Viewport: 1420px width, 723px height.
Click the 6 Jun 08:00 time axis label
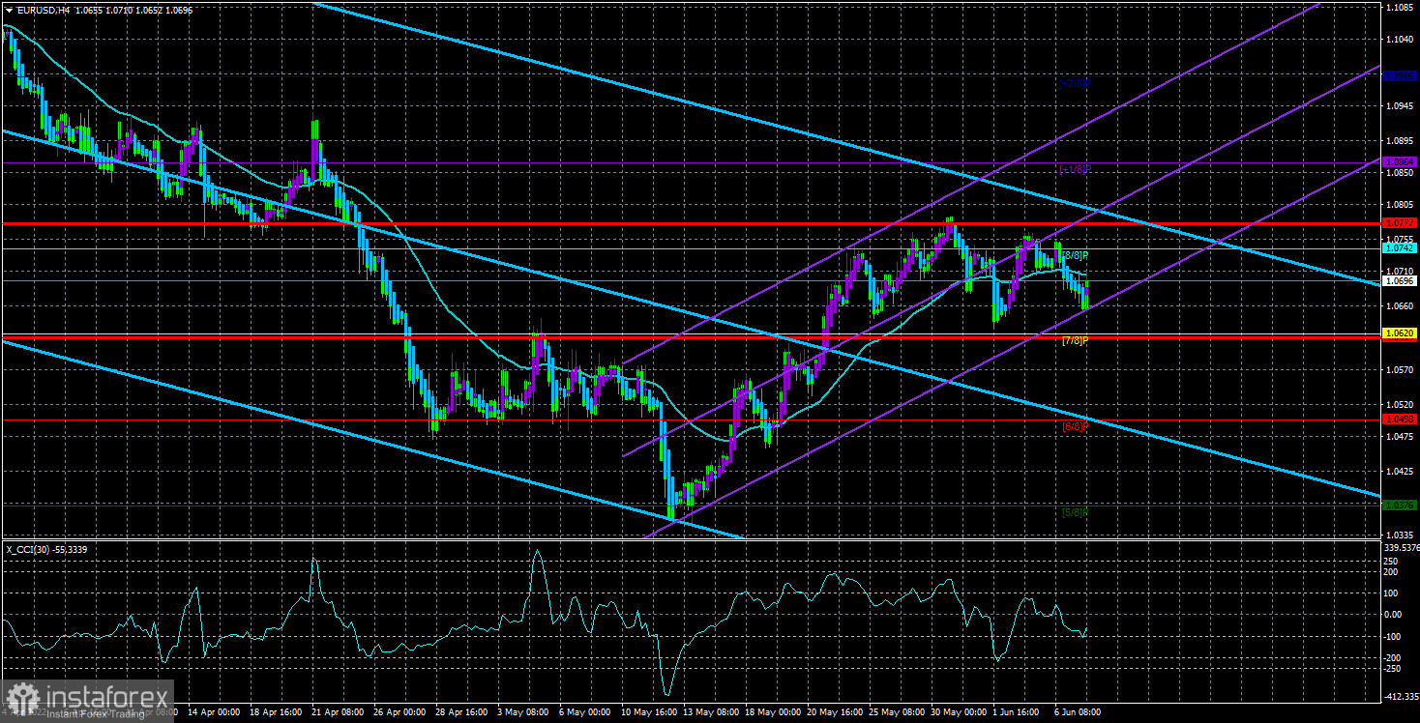coord(1077,711)
